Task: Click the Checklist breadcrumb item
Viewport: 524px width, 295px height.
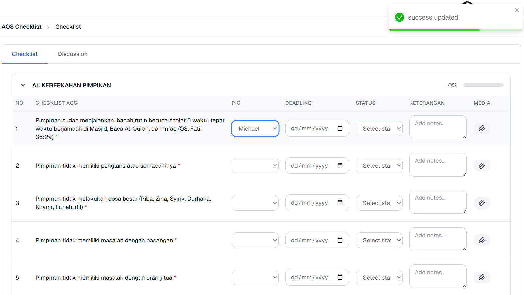Action: pos(68,27)
